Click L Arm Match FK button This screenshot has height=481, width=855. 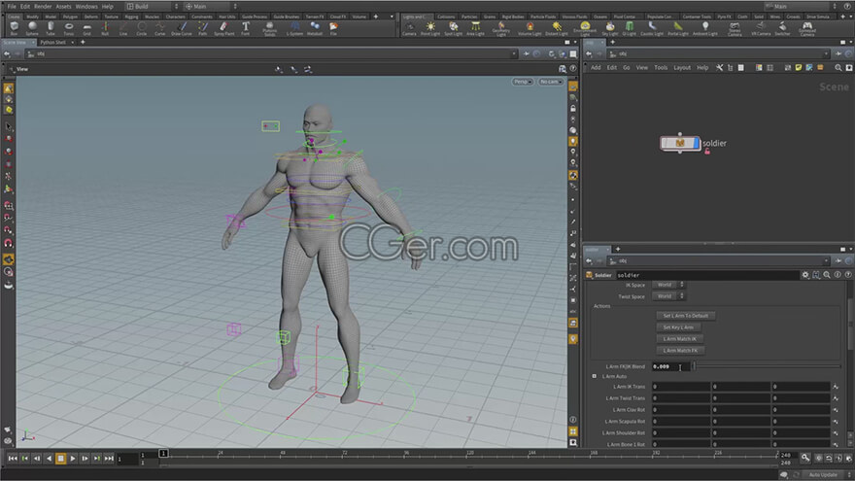tap(680, 350)
